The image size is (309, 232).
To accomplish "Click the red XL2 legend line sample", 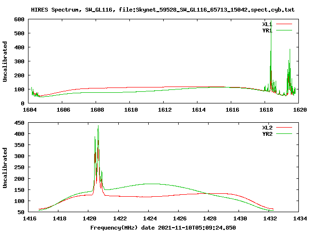I will [x=284, y=128].
